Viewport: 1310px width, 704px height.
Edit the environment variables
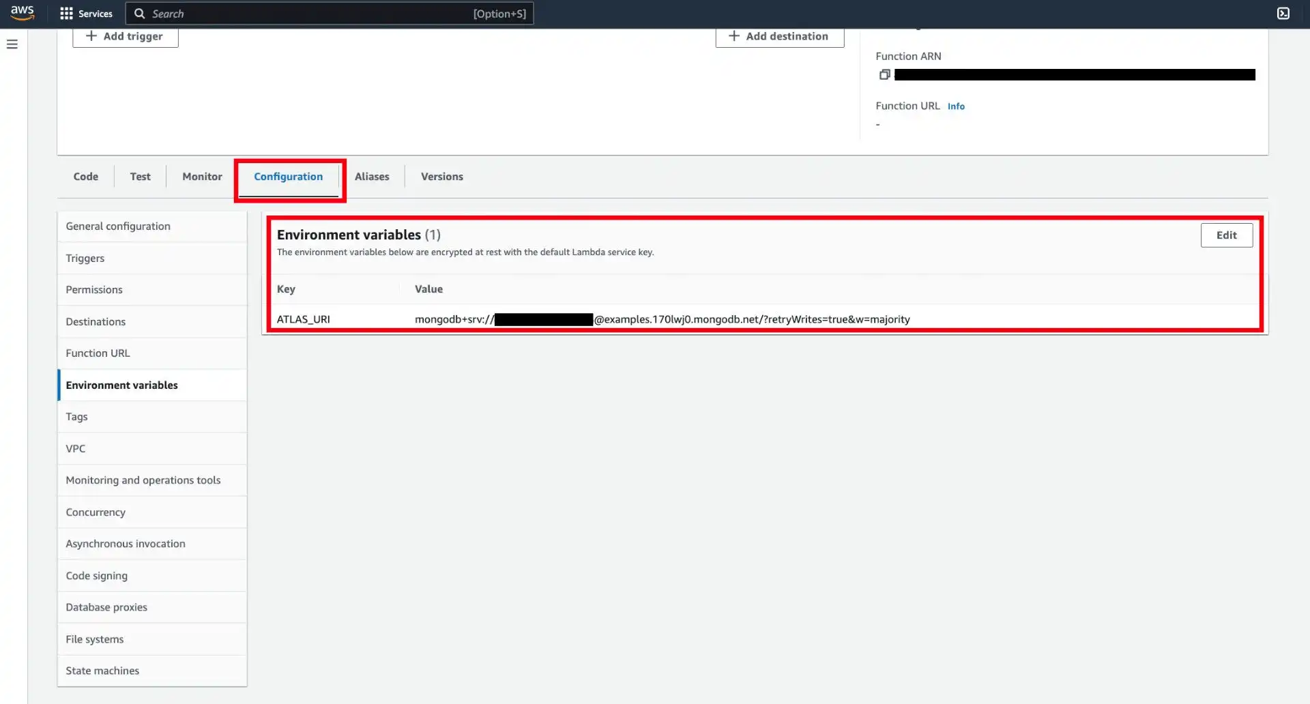[x=1226, y=235]
